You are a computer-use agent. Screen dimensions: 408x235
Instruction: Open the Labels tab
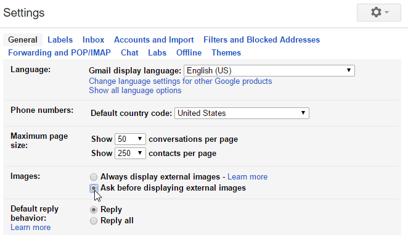60,40
